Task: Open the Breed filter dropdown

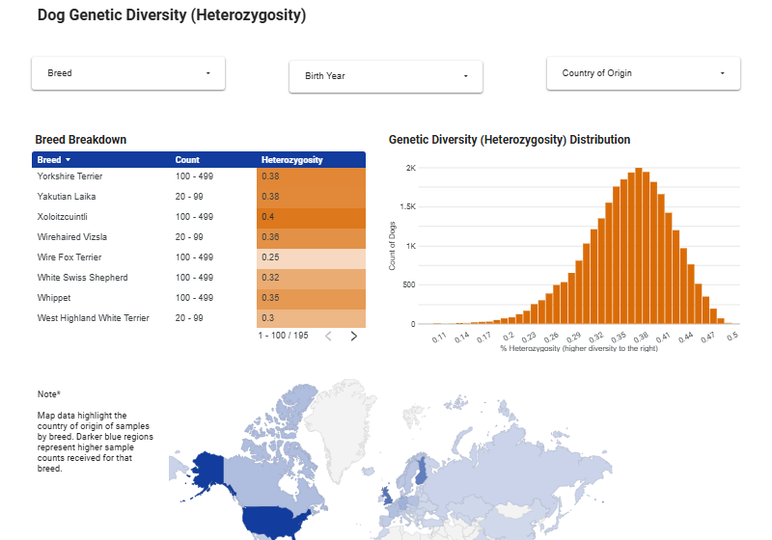Action: tap(128, 73)
